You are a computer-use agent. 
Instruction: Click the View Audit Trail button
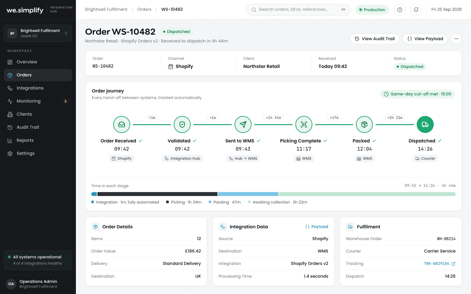[374, 39]
